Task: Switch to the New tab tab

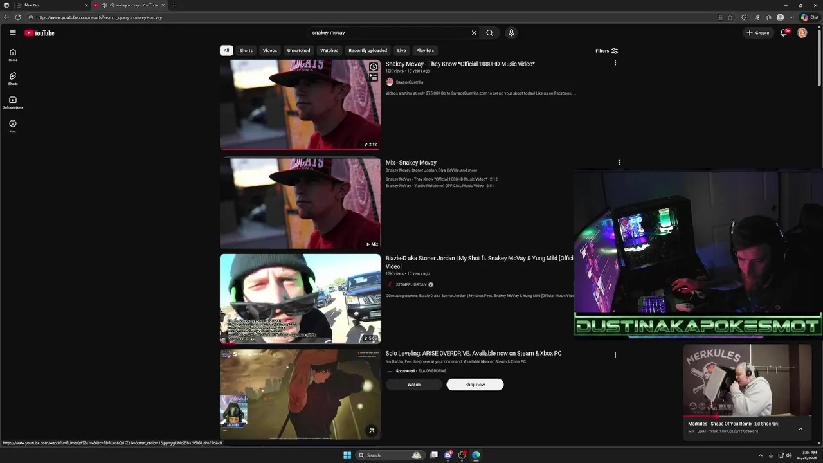Action: [x=50, y=5]
